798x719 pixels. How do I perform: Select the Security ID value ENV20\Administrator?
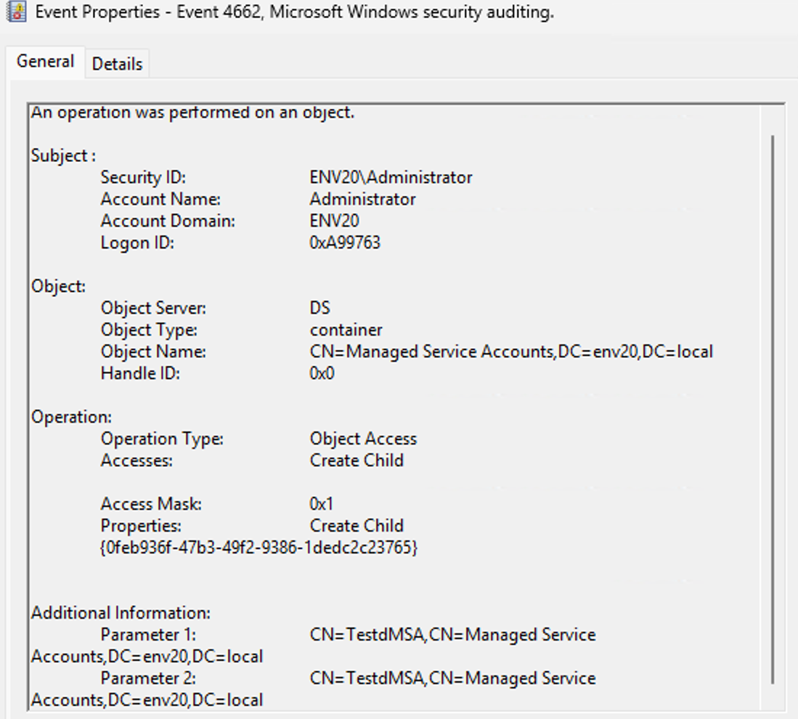(x=391, y=178)
